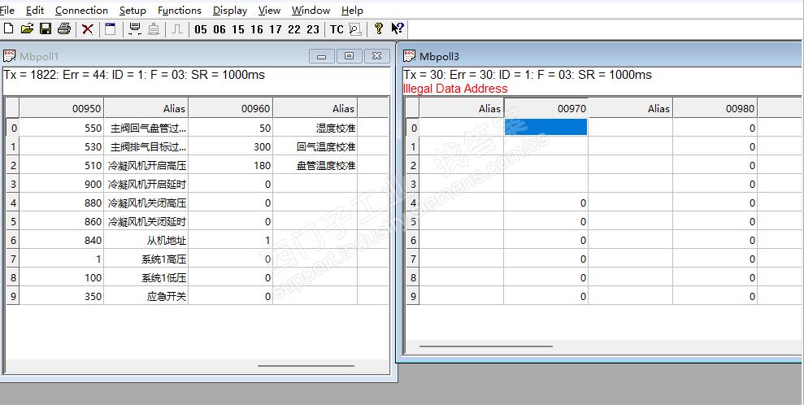Select the alias cell 应急开关

point(146,296)
